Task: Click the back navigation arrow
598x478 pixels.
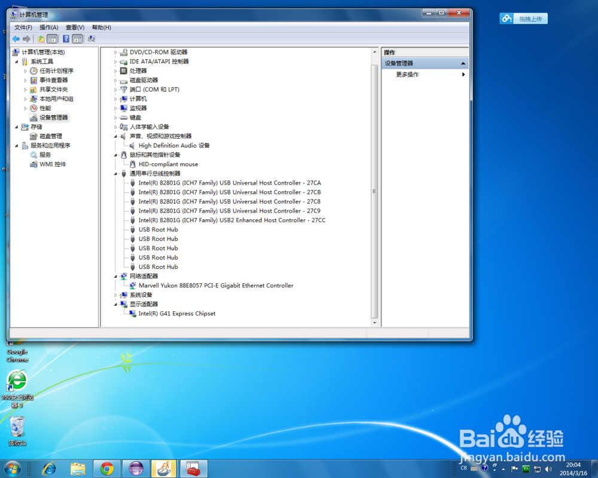Action: point(16,38)
